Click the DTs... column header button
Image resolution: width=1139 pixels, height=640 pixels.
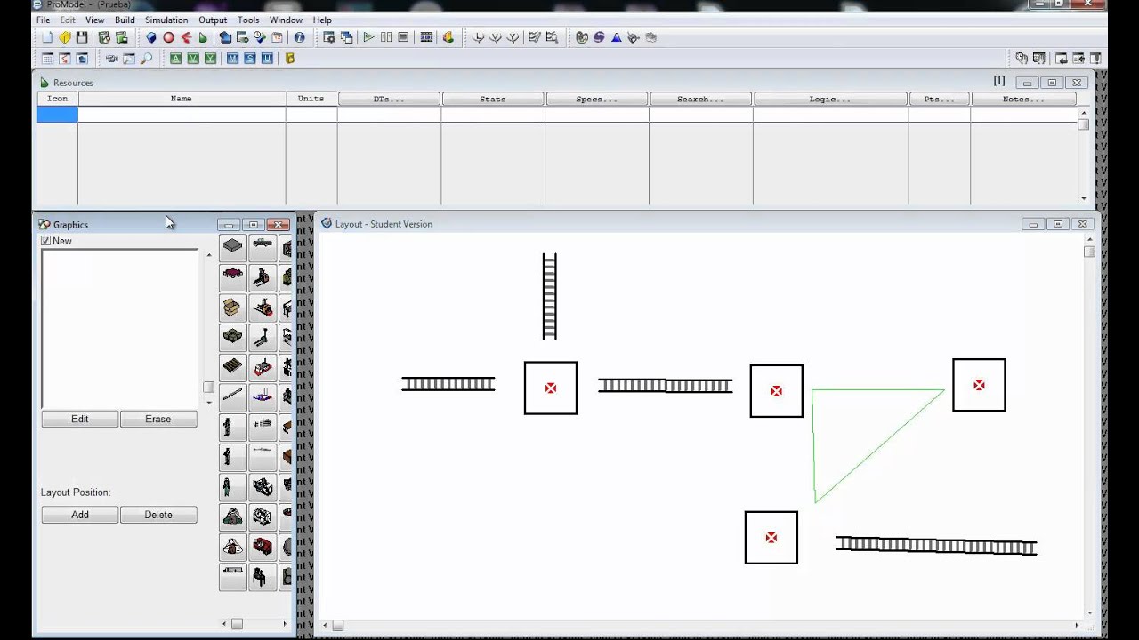(x=389, y=99)
